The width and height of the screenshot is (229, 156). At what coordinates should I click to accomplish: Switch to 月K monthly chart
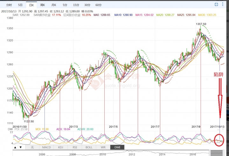point(53,5)
